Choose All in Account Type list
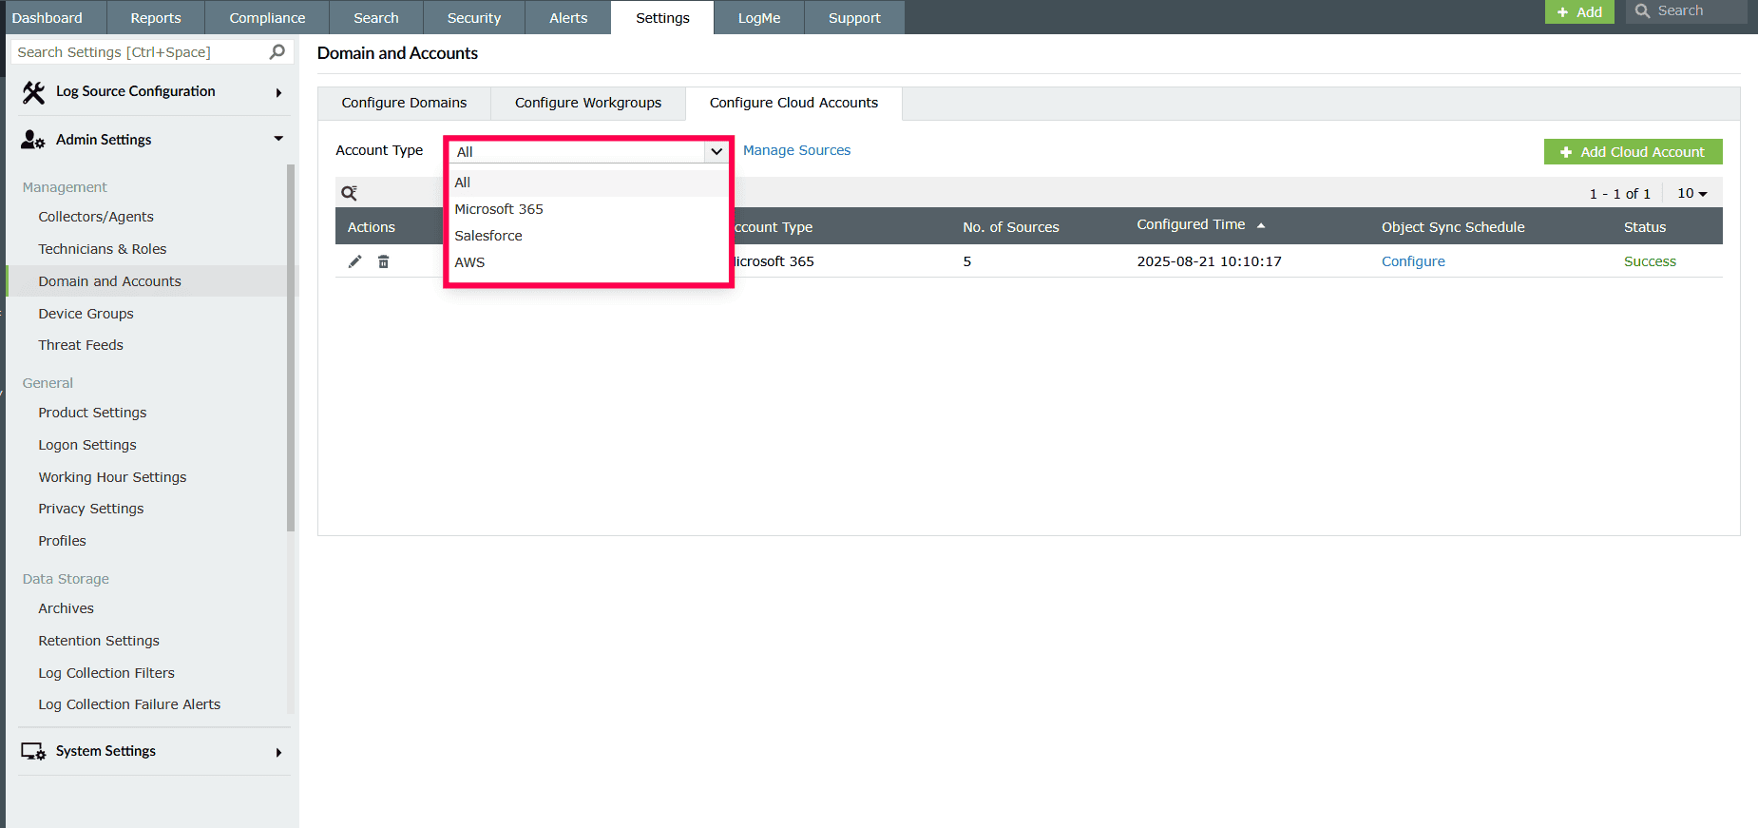This screenshot has height=828, width=1758. pos(588,183)
